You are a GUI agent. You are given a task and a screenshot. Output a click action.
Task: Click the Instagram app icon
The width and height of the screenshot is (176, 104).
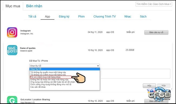coord(12,32)
